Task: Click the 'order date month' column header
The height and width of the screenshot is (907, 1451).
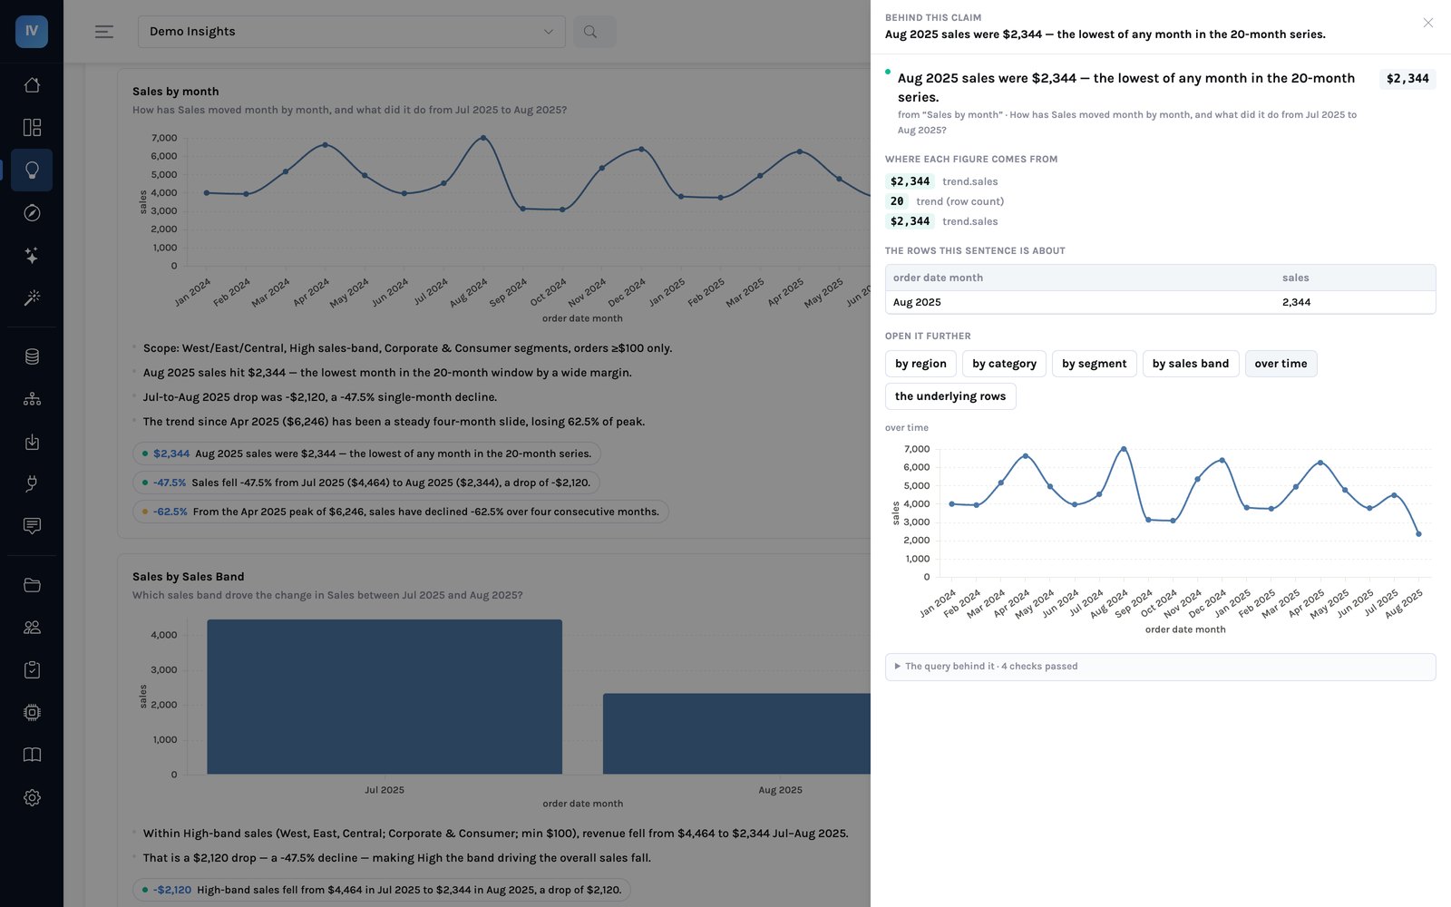Action: tap(938, 278)
